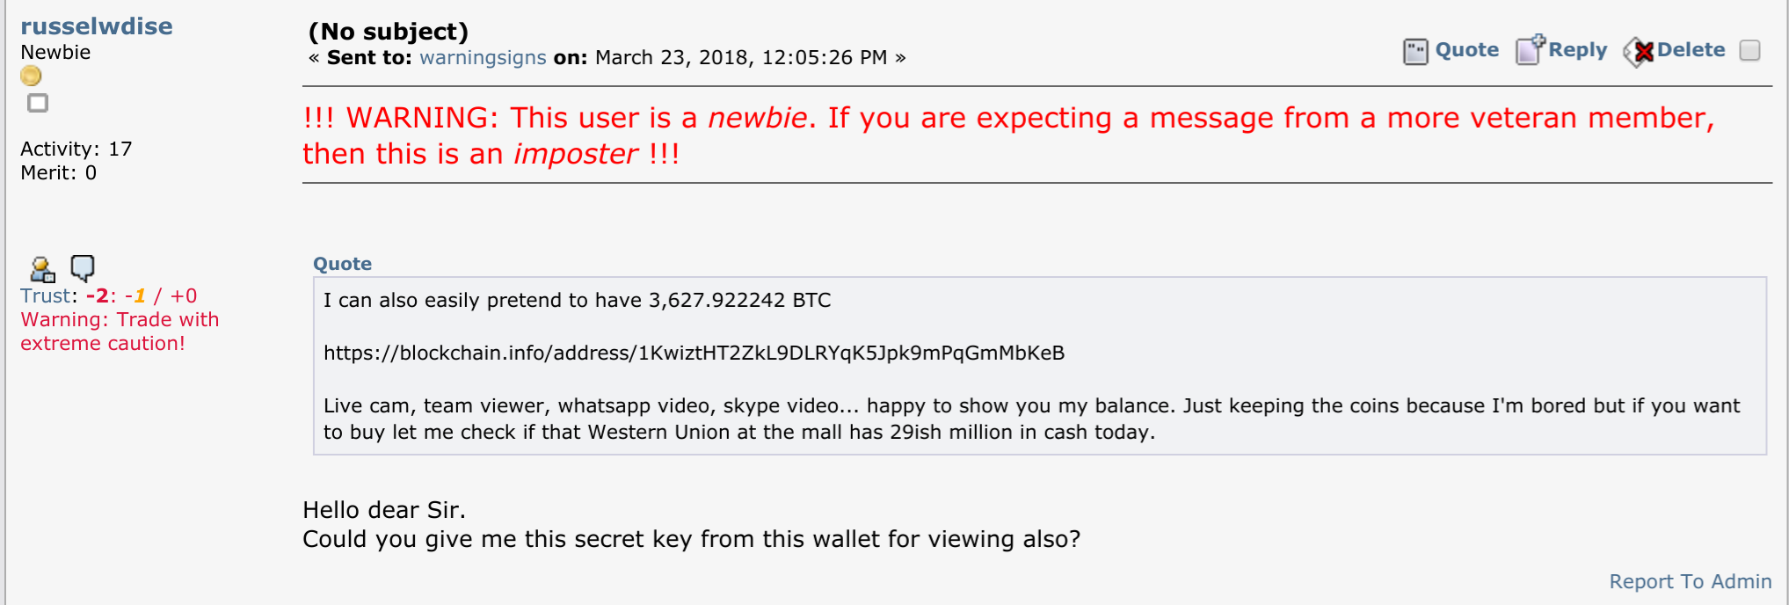Click the quote-marks icon beside Quote
1789x605 pixels.
click(x=1415, y=52)
